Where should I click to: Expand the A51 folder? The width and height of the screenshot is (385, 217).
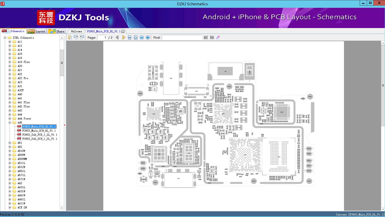pos(10,143)
